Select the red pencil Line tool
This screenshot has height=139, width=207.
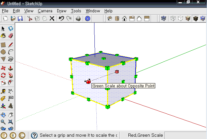[x=11, y=44]
